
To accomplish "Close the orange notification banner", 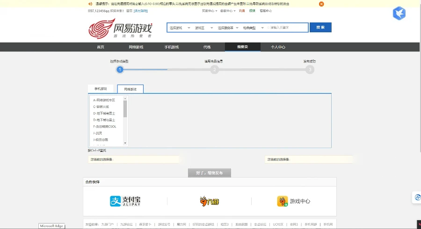I will [321, 4].
